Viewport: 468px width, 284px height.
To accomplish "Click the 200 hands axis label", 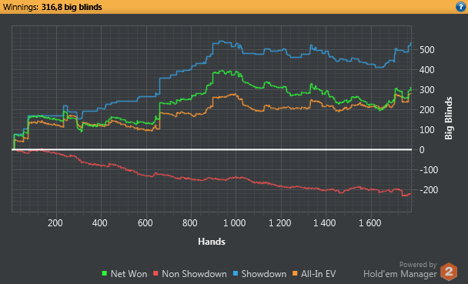I will coord(55,223).
